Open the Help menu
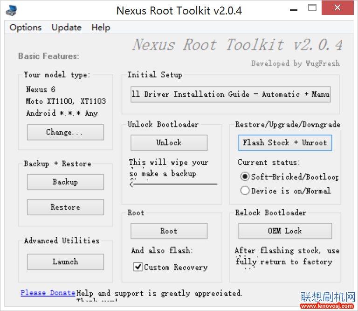The image size is (358, 311). point(101,28)
